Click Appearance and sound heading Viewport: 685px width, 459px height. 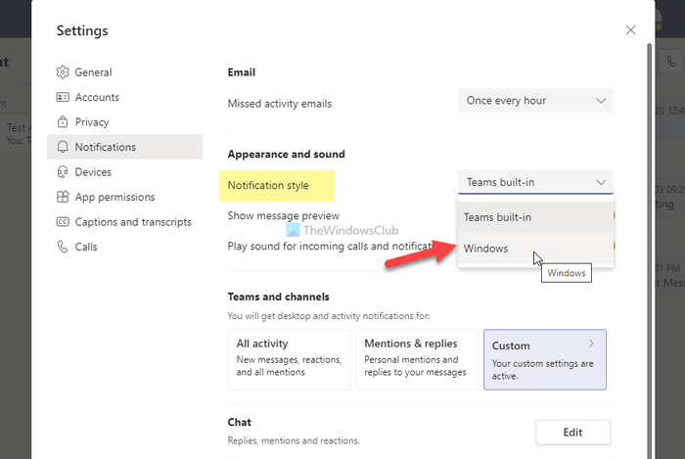pyautogui.click(x=286, y=155)
